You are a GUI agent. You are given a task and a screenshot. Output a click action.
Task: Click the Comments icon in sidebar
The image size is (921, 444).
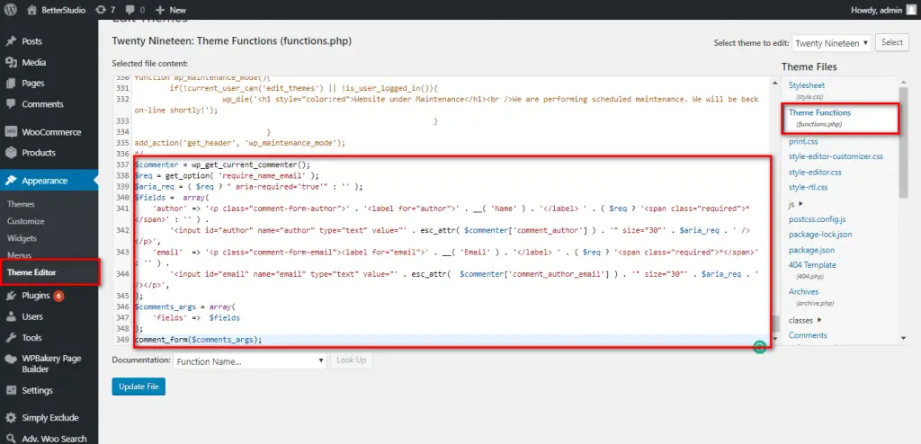pos(11,104)
